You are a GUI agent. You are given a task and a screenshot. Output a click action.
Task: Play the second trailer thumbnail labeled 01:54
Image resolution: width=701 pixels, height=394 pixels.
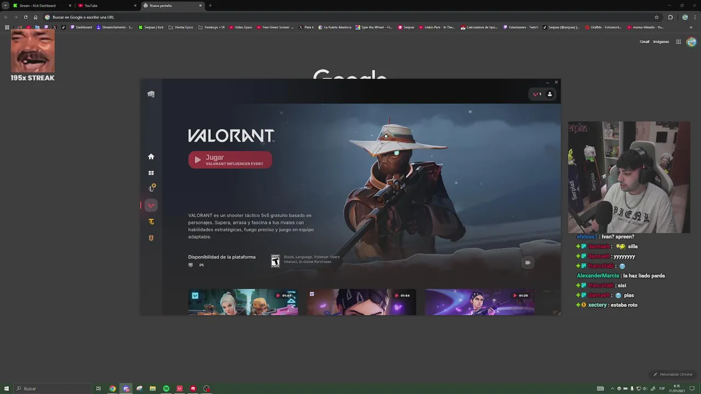(361, 302)
